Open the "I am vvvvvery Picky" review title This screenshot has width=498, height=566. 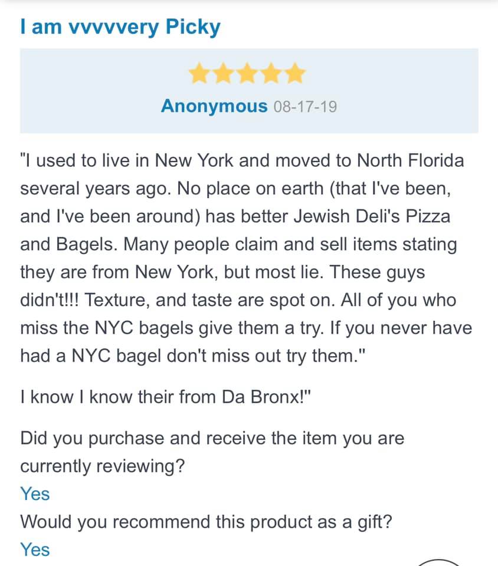(120, 27)
